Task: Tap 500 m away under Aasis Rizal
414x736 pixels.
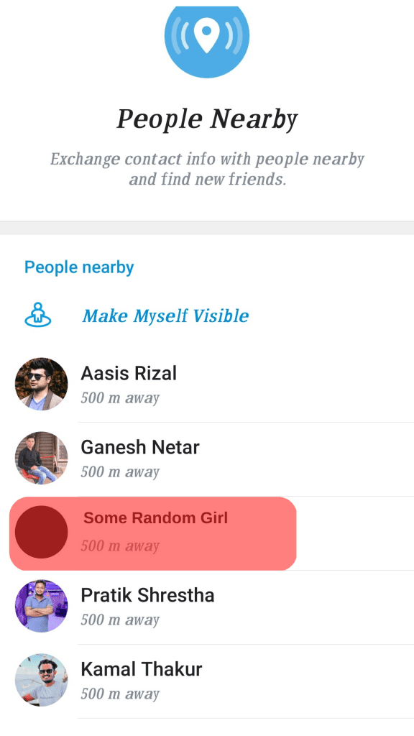Action: pyautogui.click(x=119, y=397)
